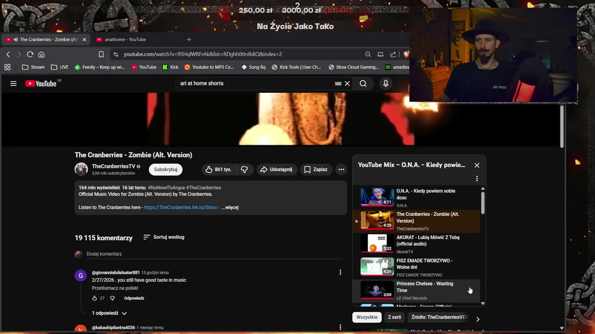Click the Udostępnij share button
This screenshot has height=334, width=595.
click(x=276, y=170)
